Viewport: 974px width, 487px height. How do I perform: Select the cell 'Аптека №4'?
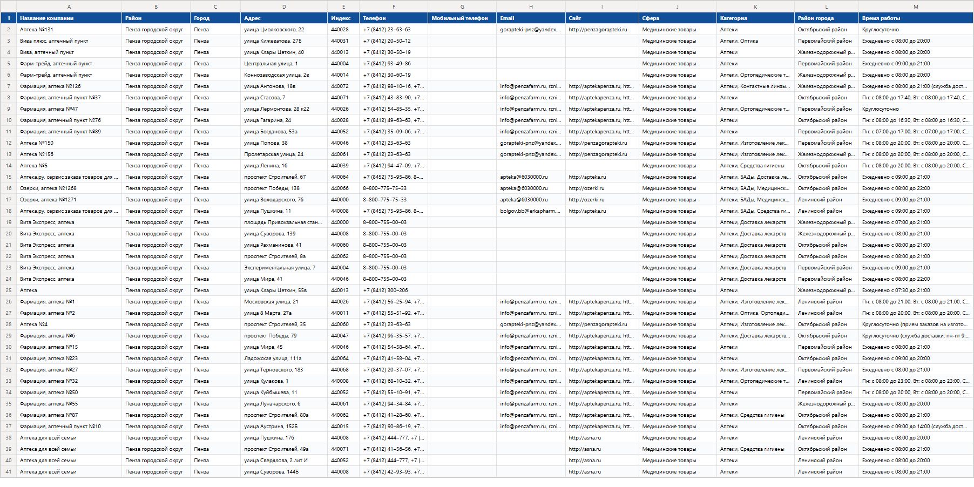pyautogui.click(x=69, y=324)
